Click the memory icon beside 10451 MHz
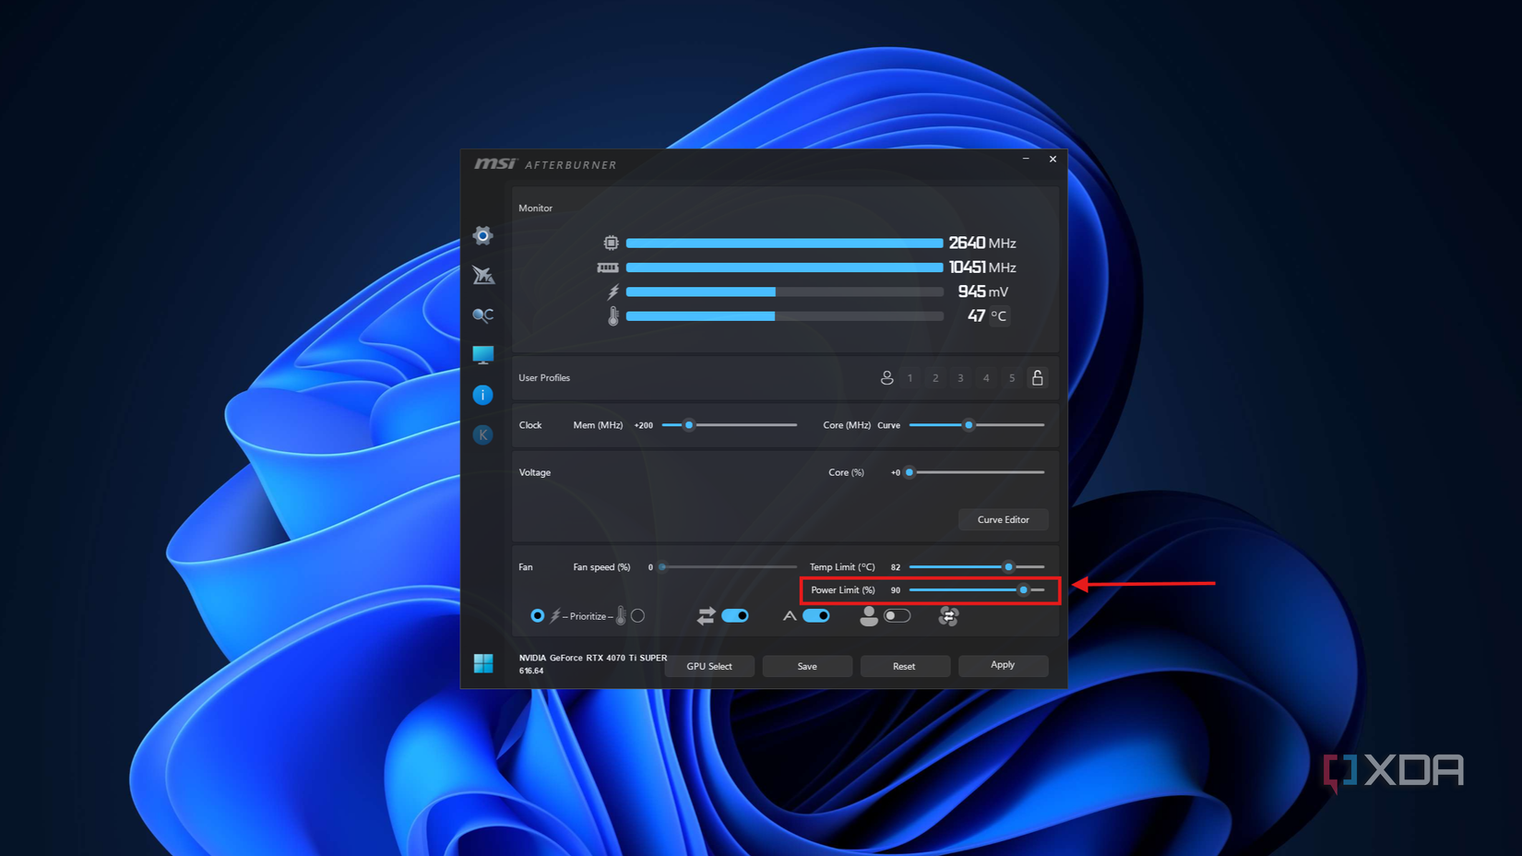Viewport: 1522px width, 856px height. tap(608, 267)
